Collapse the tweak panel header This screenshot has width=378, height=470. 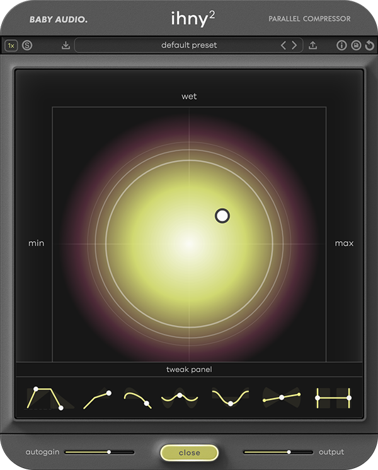(189, 369)
